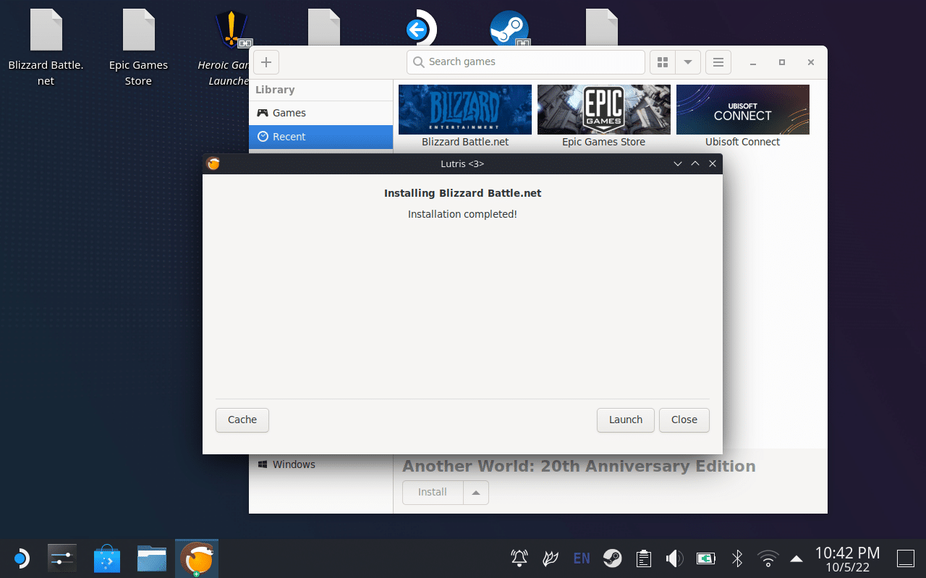The image size is (926, 578).
Task: Click the Install button for Another World
Action: point(433,493)
